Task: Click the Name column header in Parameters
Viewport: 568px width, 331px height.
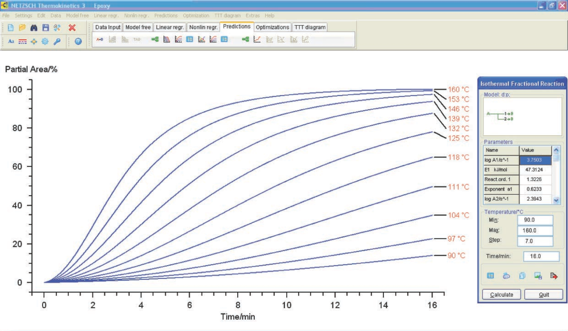Action: pyautogui.click(x=501, y=150)
